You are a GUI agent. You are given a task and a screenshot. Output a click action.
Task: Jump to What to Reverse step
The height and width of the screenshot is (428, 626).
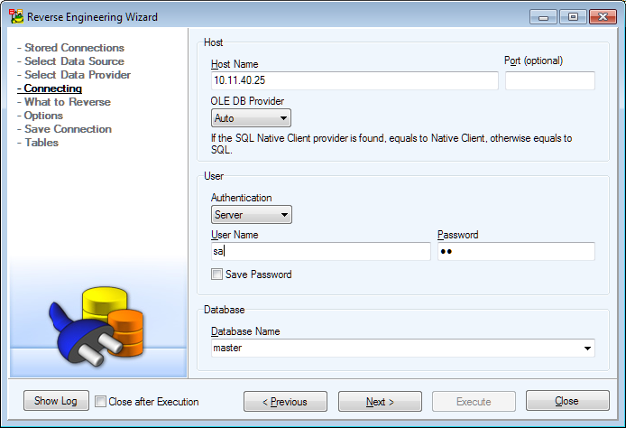coord(68,102)
